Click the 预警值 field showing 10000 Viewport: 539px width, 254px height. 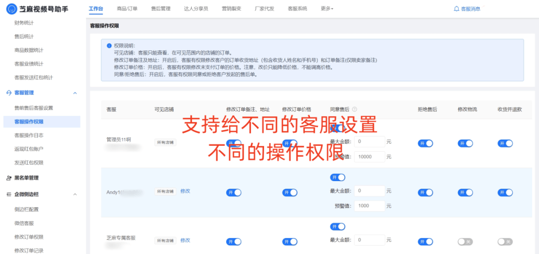tap(370, 157)
